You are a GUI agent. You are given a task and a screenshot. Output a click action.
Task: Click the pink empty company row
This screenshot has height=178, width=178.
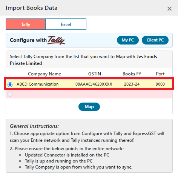tap(89, 94)
